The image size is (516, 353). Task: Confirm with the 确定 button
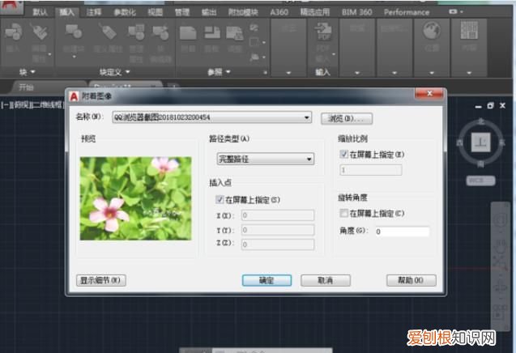267,280
